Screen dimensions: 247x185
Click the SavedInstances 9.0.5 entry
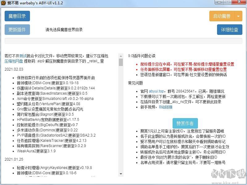pos(52,93)
